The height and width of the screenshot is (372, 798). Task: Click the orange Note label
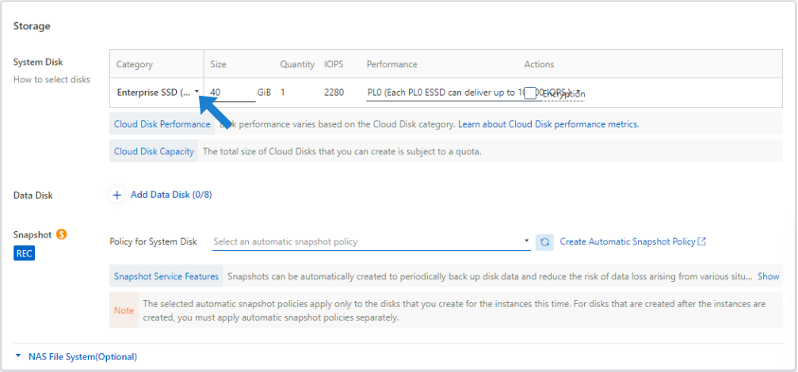124,310
